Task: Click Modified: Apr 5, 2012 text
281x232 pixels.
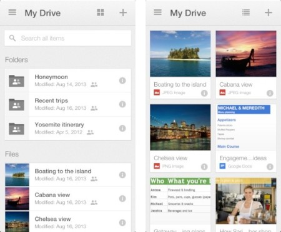Action: [x=59, y=132]
